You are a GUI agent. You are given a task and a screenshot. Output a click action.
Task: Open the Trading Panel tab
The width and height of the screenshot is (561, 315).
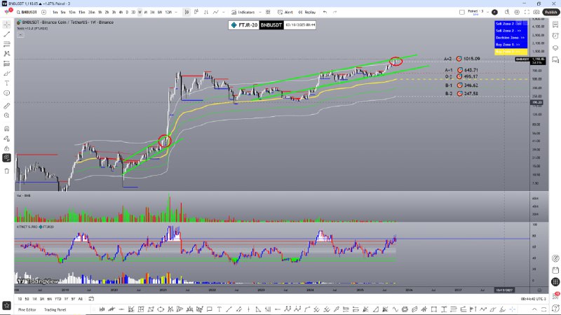[x=55, y=309]
